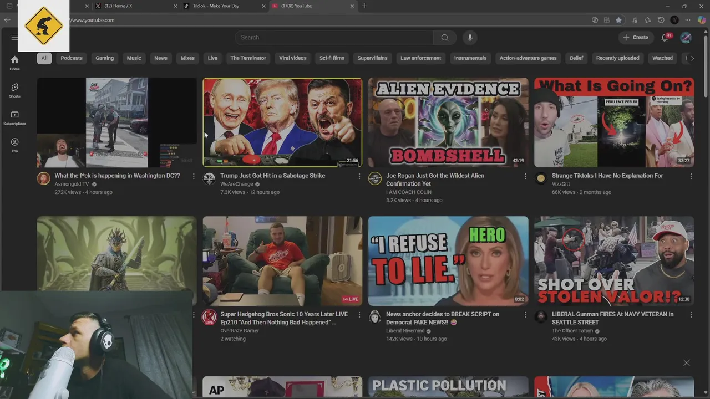The width and height of the screenshot is (710, 399).
Task: Open options for Super Hedgehog Bros video
Action: click(x=359, y=315)
